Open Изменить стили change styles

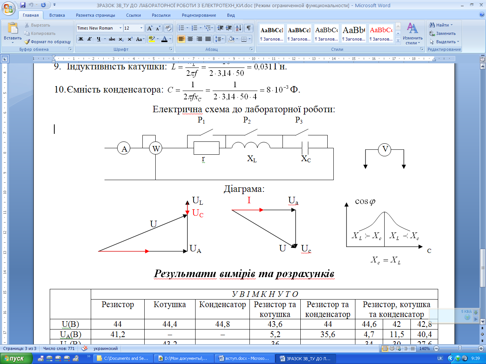tap(413, 34)
